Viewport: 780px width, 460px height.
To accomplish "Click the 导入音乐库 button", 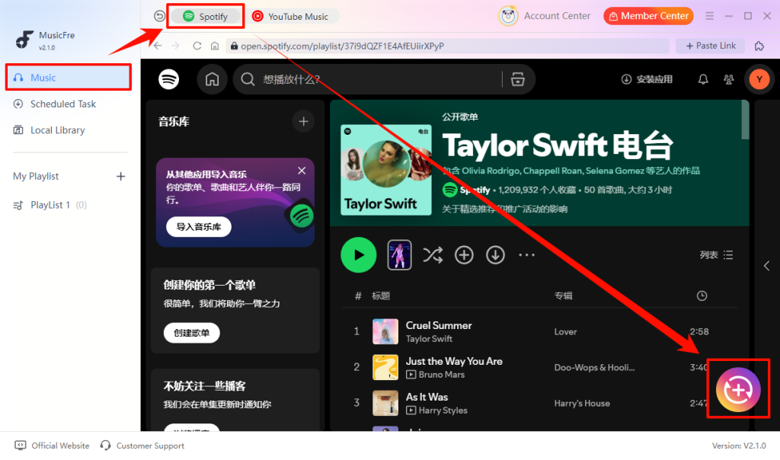I will click(199, 227).
